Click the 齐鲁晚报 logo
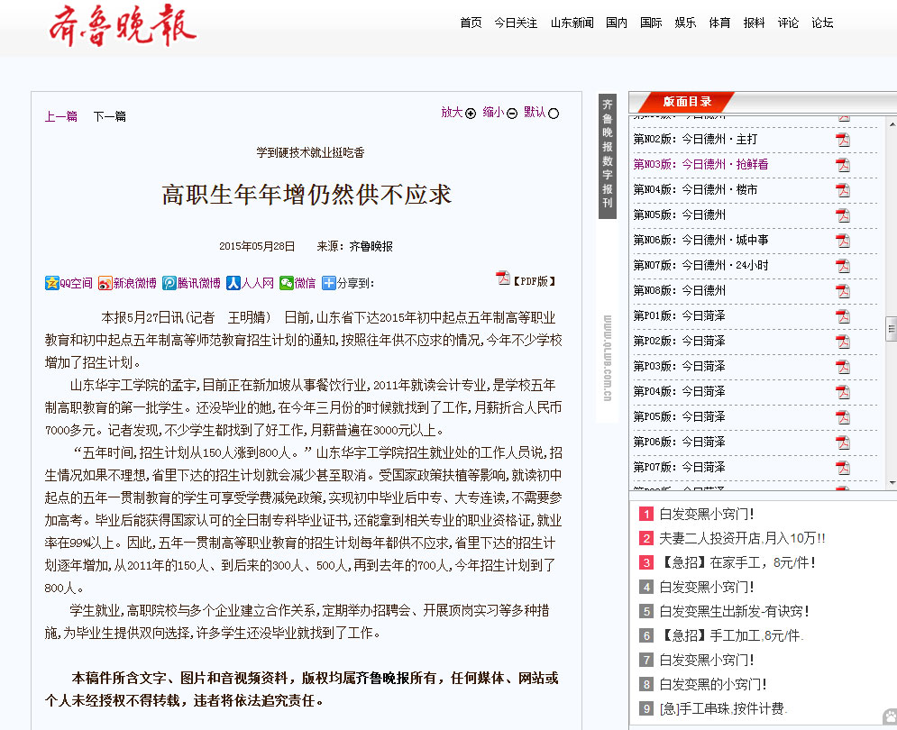This screenshot has width=897, height=730. (x=122, y=26)
